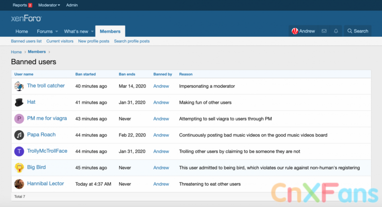The width and height of the screenshot is (382, 207).
Task: Go to Search profile posts
Action: (132, 41)
